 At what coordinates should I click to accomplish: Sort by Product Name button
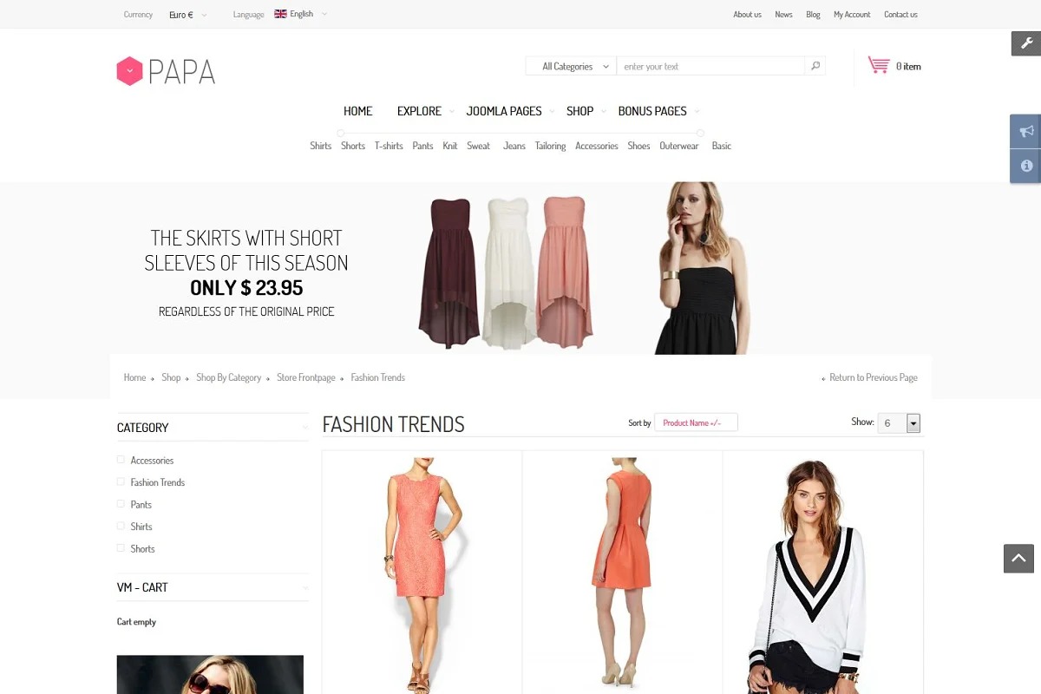695,422
